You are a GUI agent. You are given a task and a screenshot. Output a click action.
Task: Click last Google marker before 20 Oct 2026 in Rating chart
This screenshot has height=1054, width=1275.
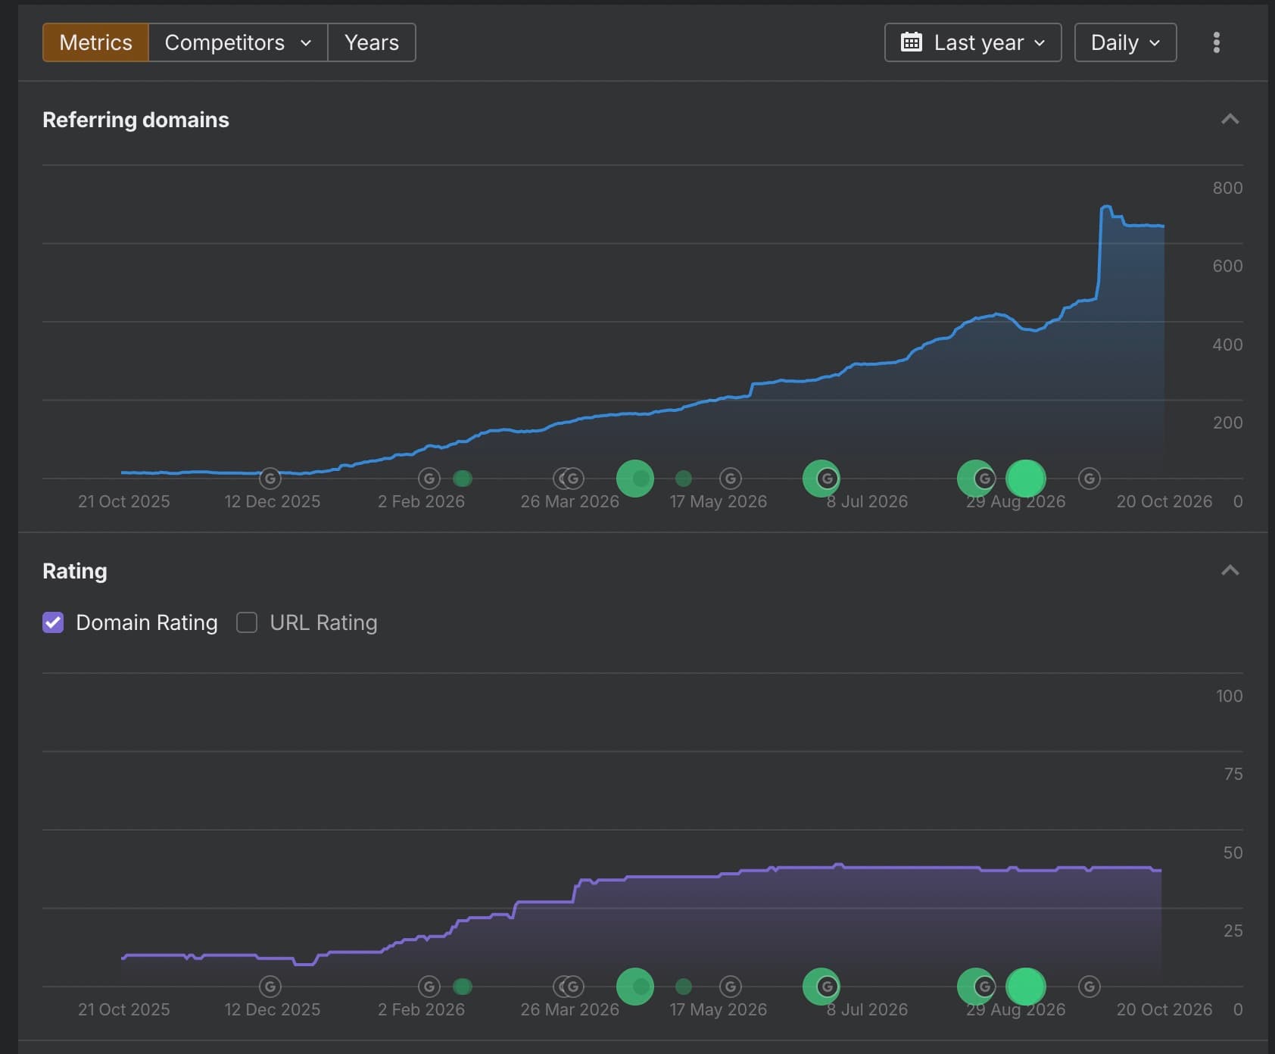pyautogui.click(x=1090, y=987)
